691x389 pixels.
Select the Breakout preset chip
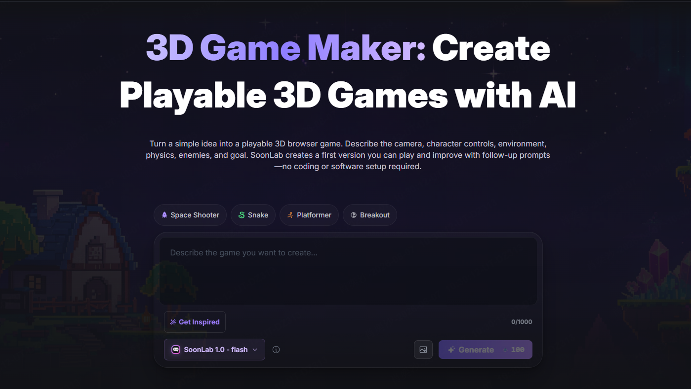pos(370,215)
